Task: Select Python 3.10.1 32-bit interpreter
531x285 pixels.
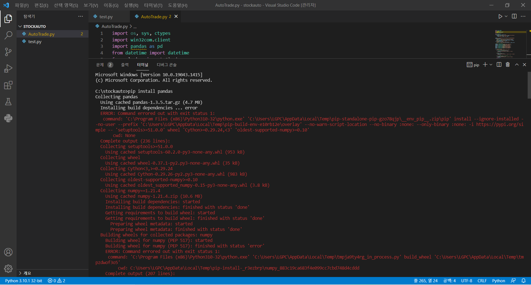Action: click(24, 281)
